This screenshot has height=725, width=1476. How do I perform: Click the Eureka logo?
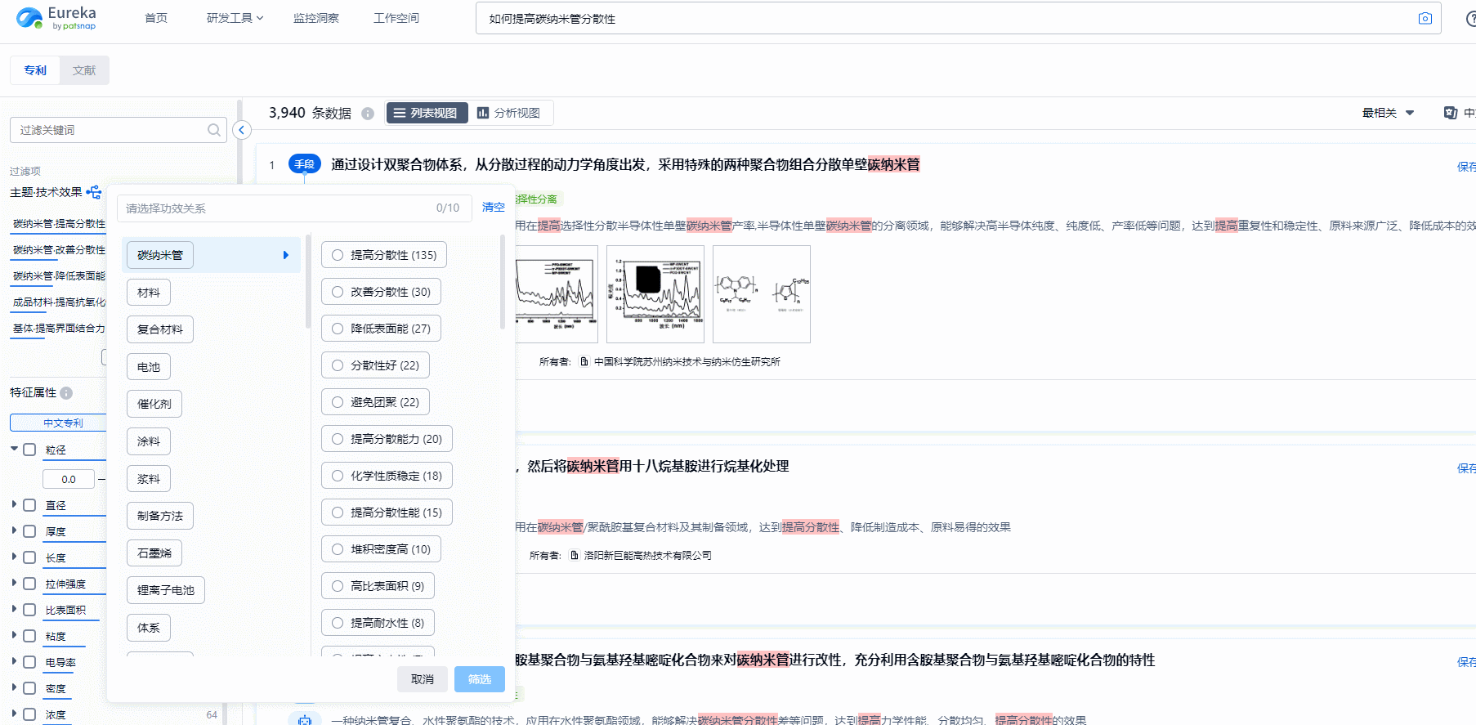[56, 18]
